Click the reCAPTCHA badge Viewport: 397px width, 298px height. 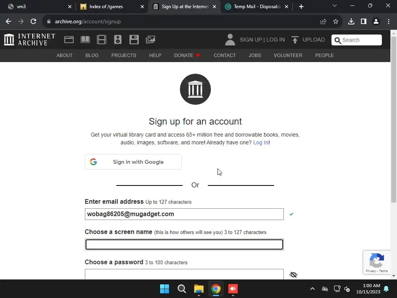tap(377, 262)
